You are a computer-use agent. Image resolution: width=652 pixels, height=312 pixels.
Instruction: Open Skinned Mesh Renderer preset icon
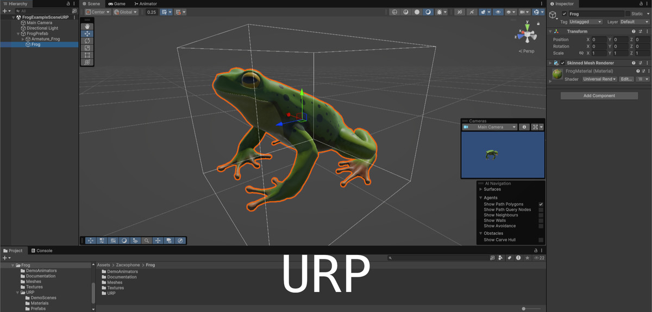tap(640, 63)
